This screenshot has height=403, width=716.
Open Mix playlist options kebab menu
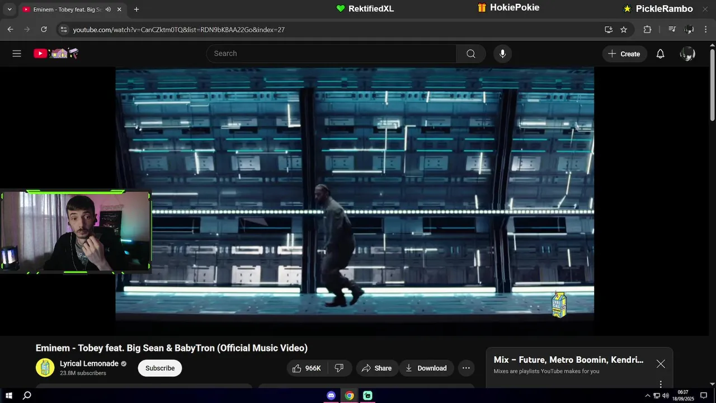click(x=661, y=384)
